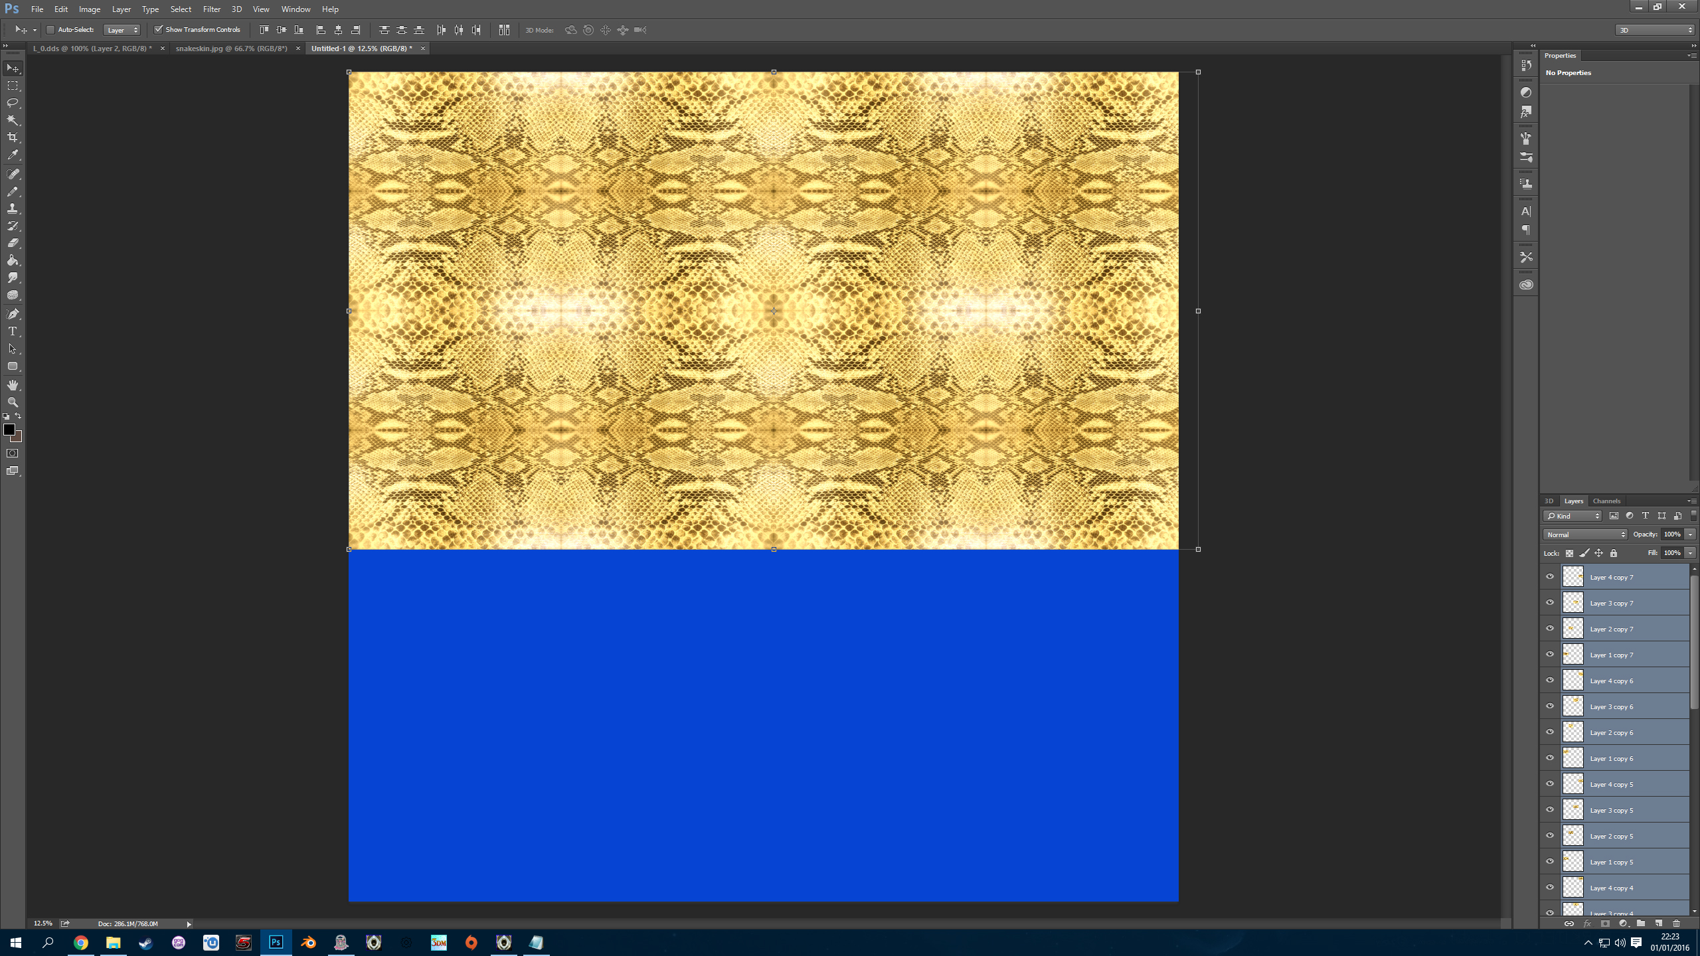Click the Auto-Align Layers icon in options bar
Screen dimensions: 1700x956
pos(504,30)
